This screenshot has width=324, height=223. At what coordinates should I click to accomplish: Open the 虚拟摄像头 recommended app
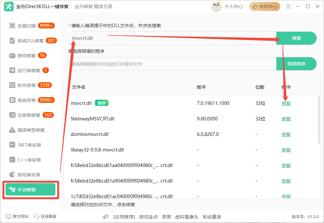187,217
